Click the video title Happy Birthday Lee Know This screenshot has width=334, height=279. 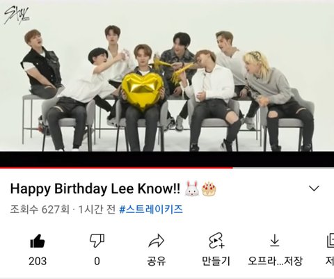(95, 189)
